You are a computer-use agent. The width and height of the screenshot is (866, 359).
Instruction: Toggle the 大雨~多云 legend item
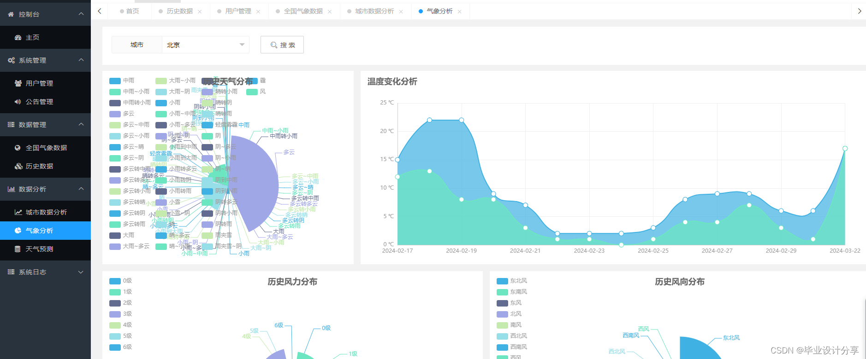point(130,246)
